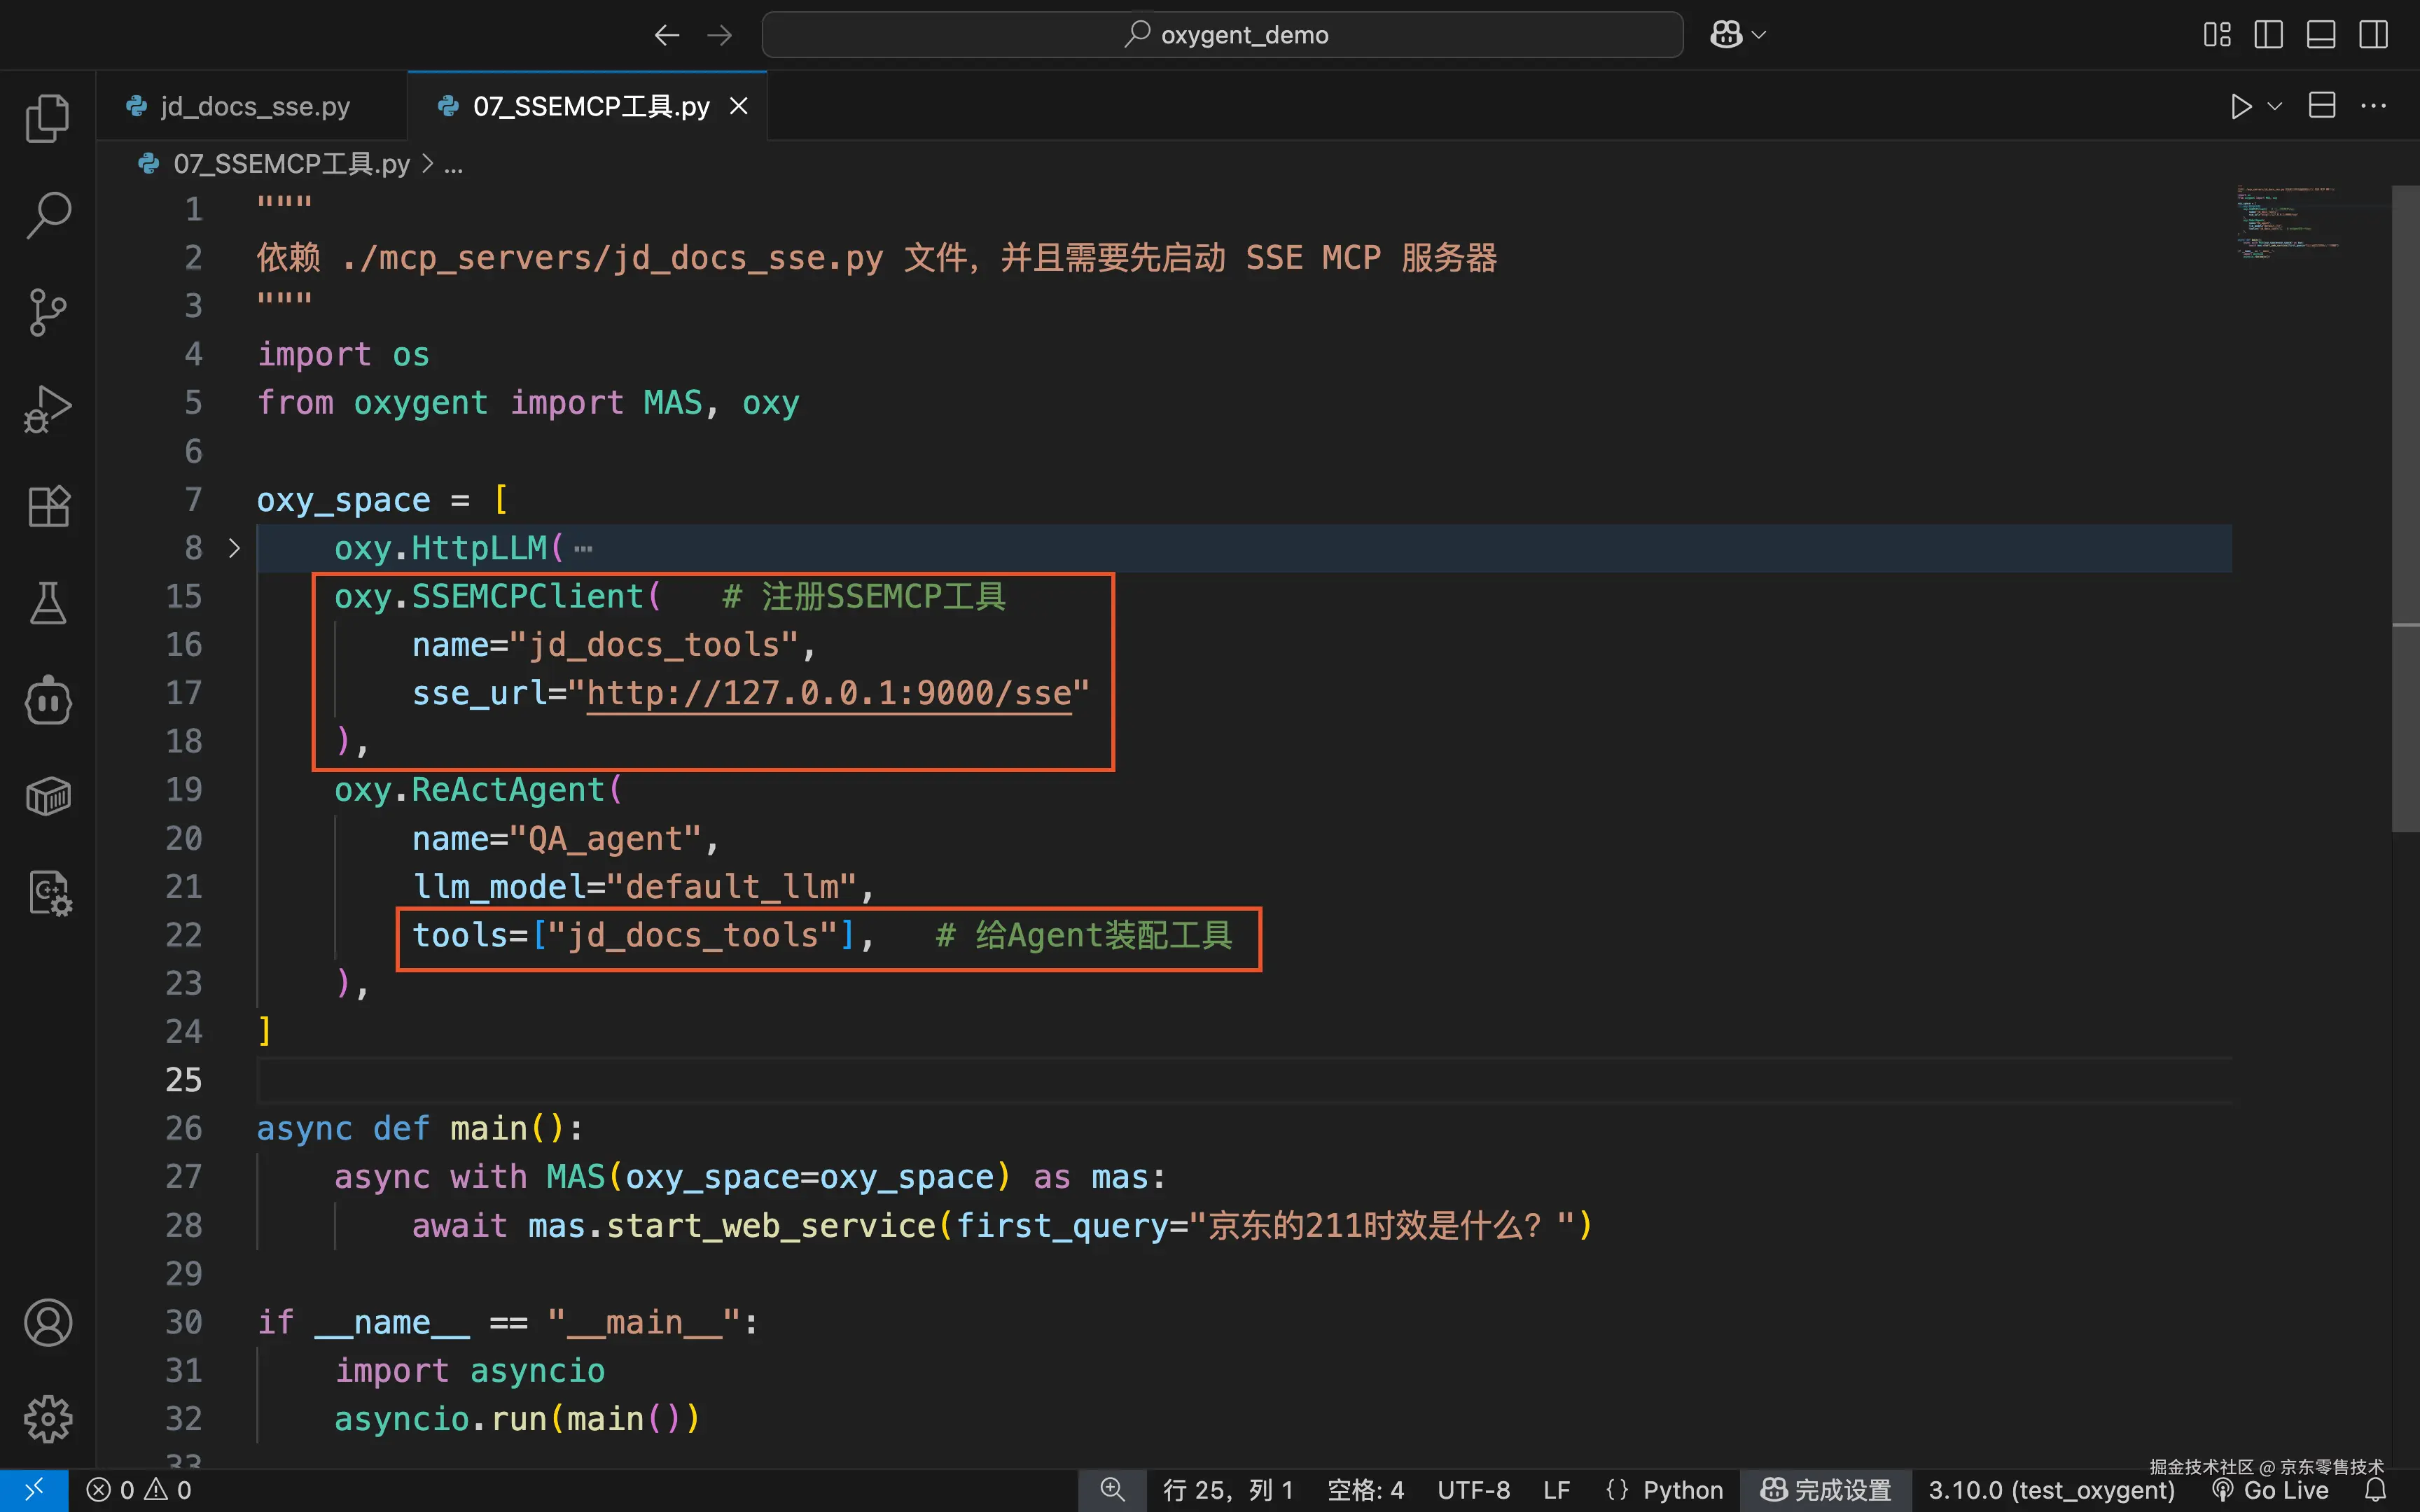The height and width of the screenshot is (1512, 2420).
Task: Select the Python language mode indicator
Action: tap(1682, 1490)
